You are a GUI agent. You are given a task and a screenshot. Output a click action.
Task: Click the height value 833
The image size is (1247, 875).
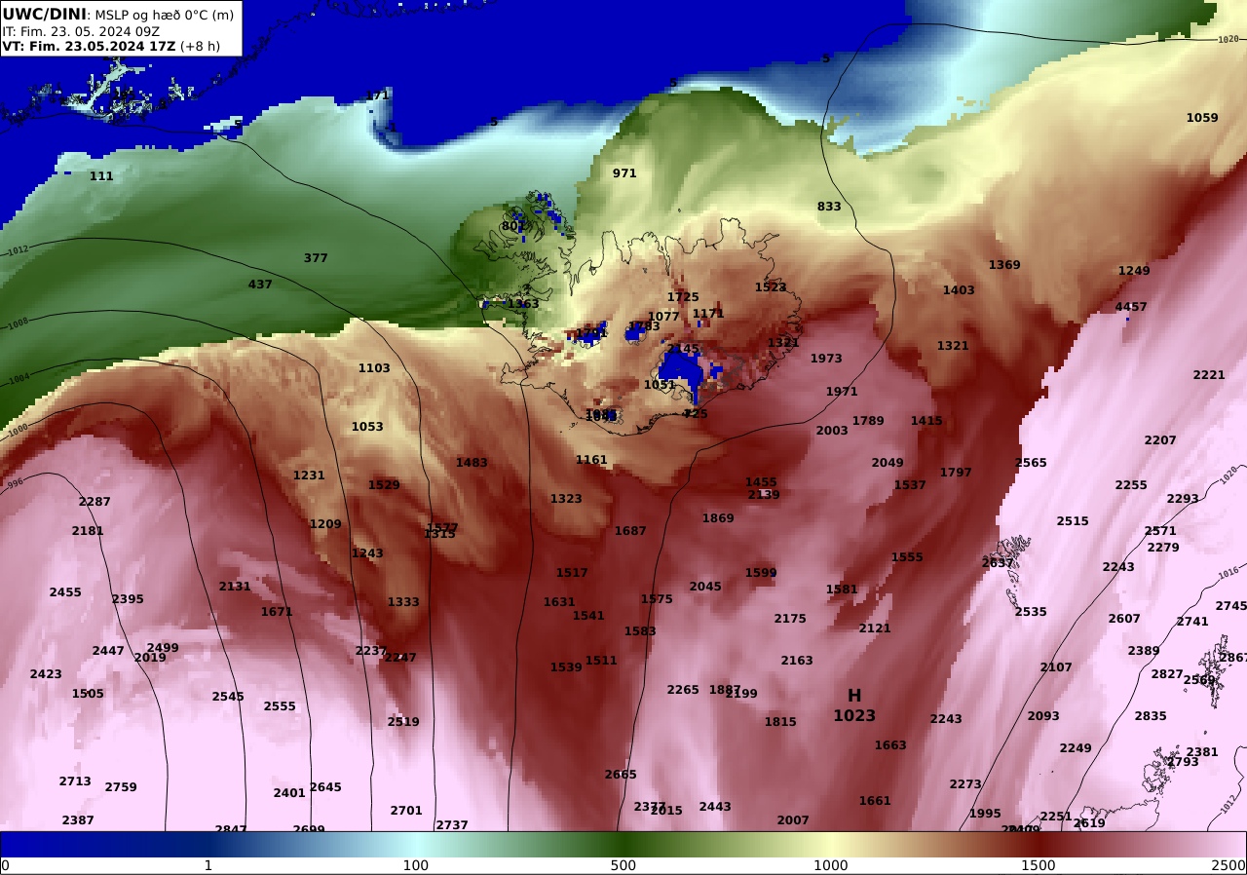pos(829,207)
